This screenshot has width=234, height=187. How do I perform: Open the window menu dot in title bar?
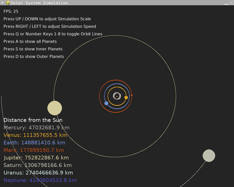pyautogui.click(x=3, y=3)
